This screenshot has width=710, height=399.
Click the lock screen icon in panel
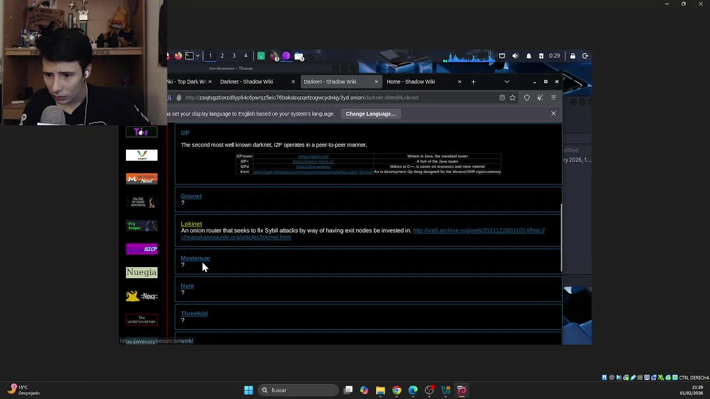572,56
